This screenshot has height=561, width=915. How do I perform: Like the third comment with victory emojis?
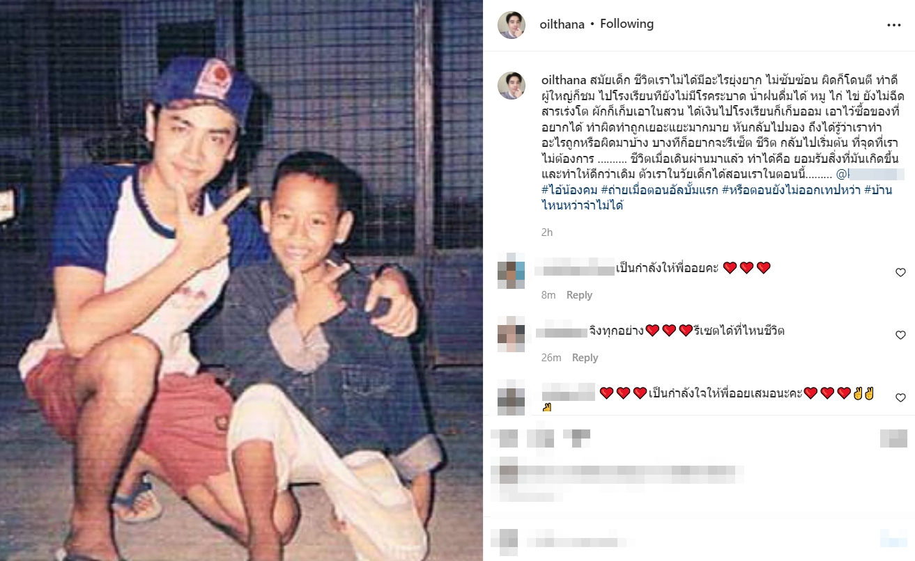900,398
